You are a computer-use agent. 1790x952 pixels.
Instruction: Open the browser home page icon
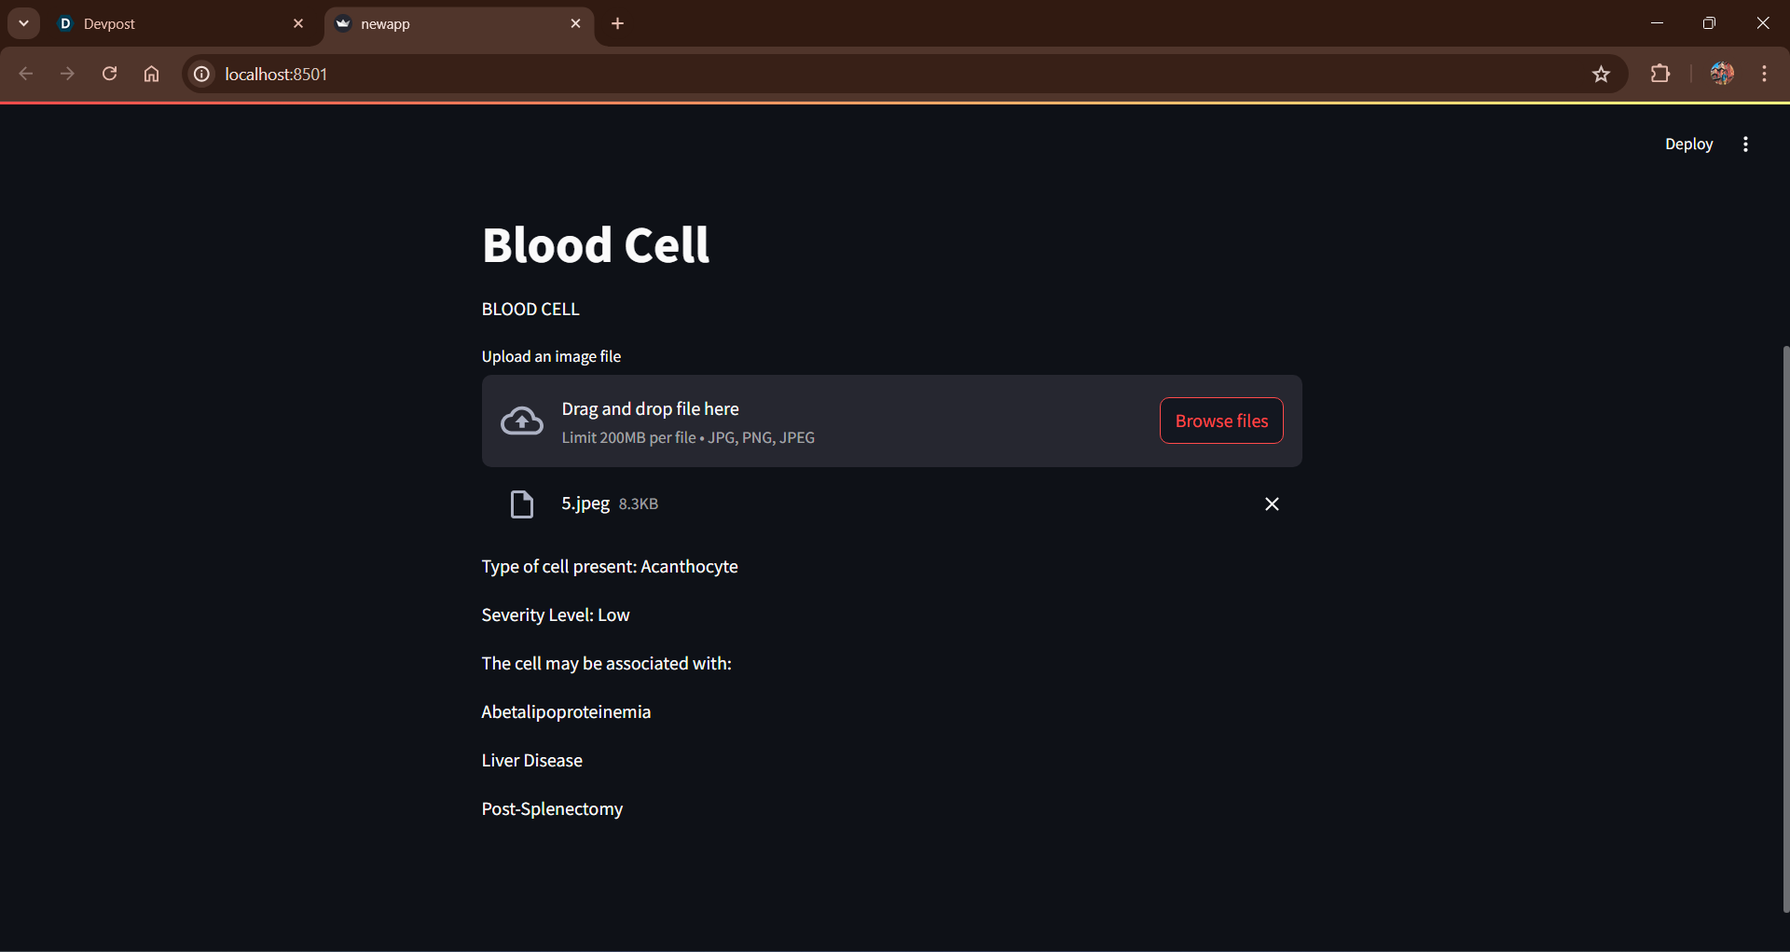click(x=151, y=74)
